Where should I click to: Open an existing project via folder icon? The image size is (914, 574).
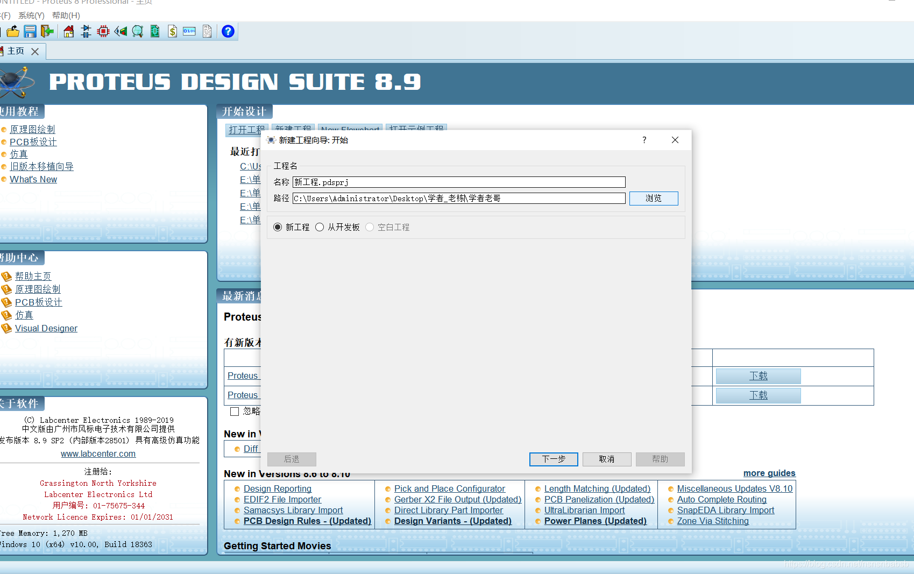[13, 31]
